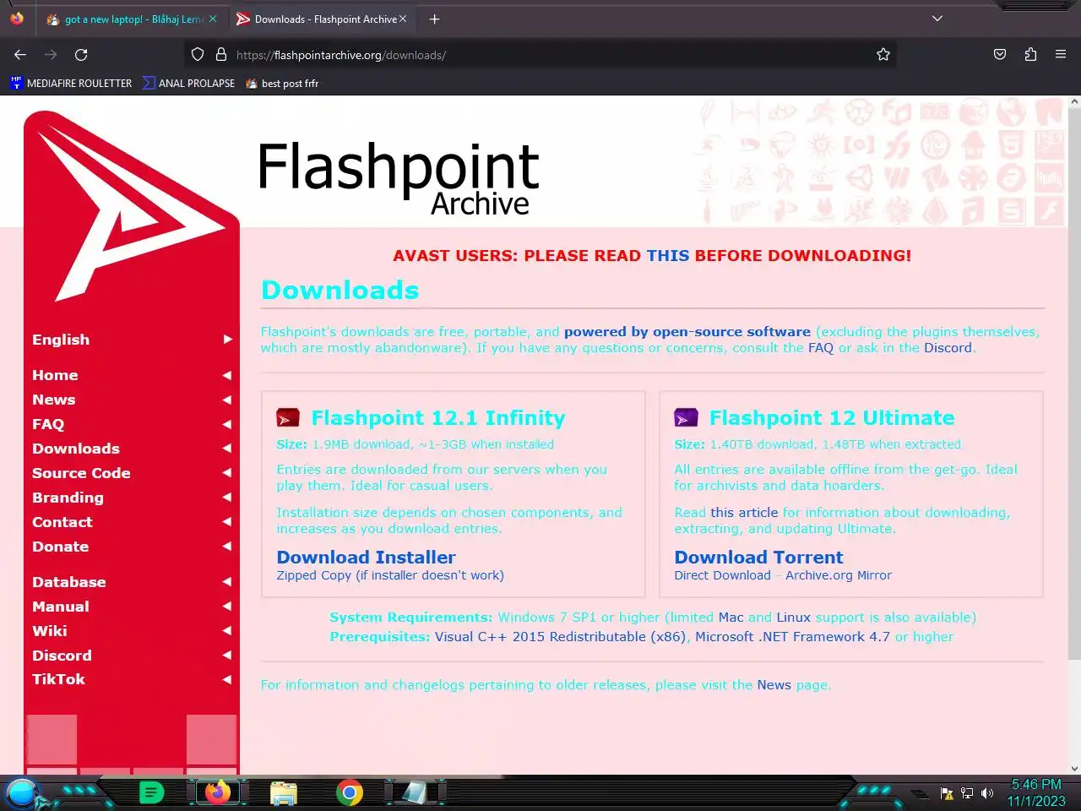Reload the Flashpoint downloads page

81,55
